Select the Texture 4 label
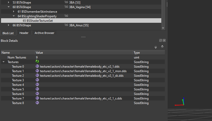Image resolution: width=212 pixels, height=121 pixels. coord(18,85)
